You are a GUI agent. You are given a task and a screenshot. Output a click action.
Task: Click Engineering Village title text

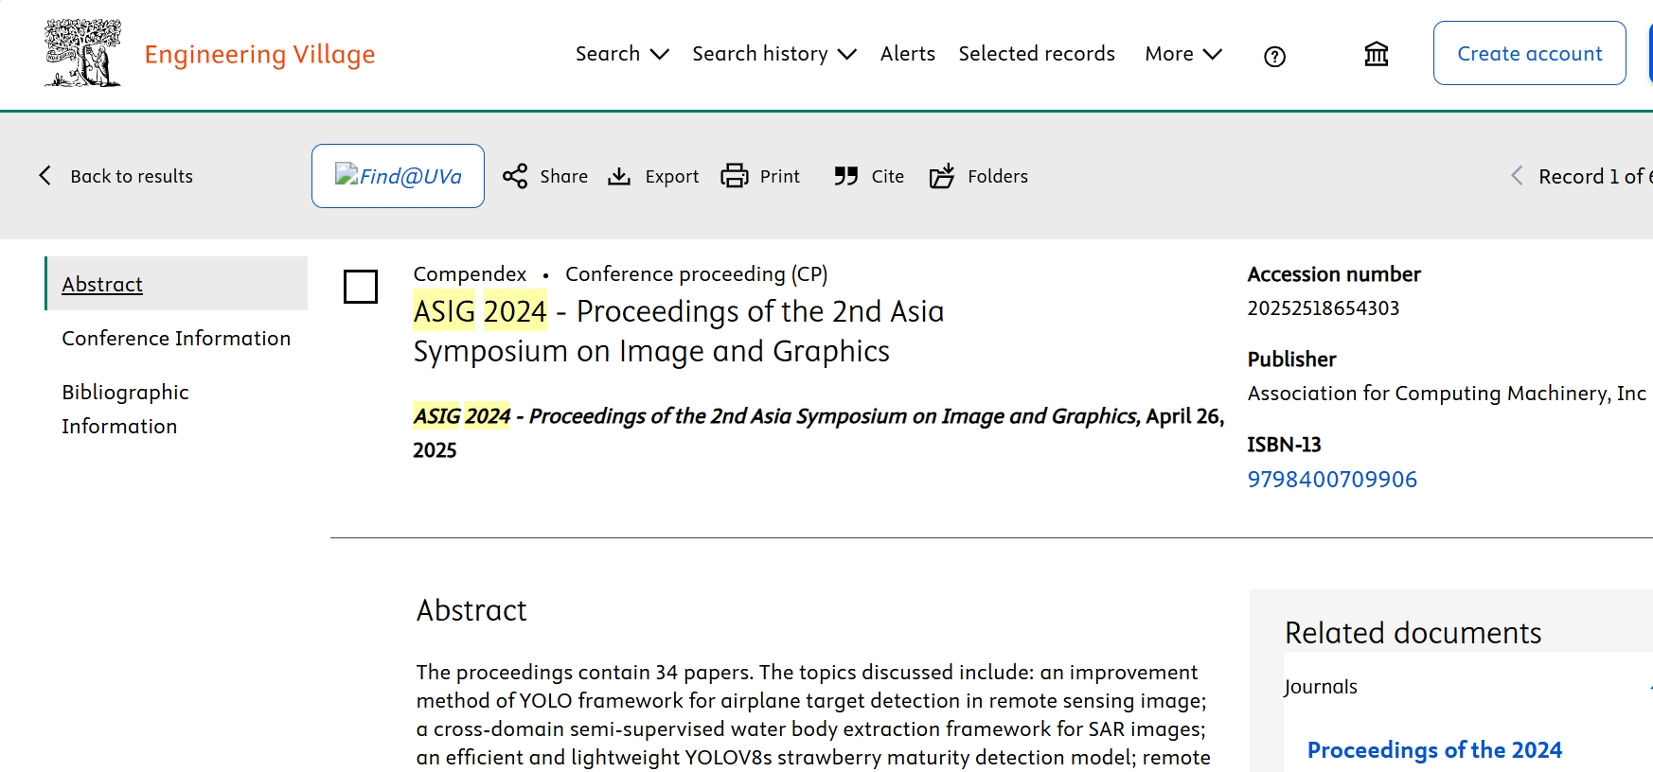260,54
